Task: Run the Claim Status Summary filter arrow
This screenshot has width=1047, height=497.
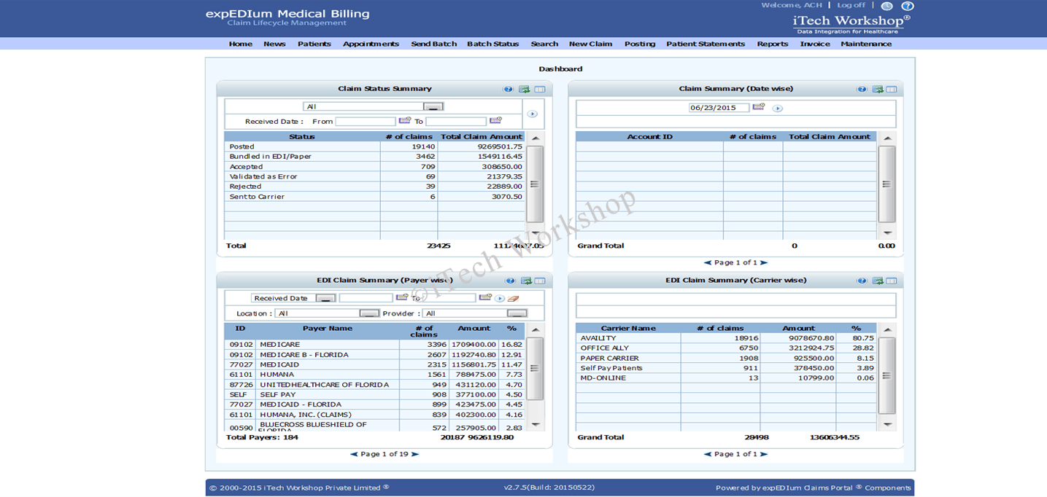Action: click(533, 114)
